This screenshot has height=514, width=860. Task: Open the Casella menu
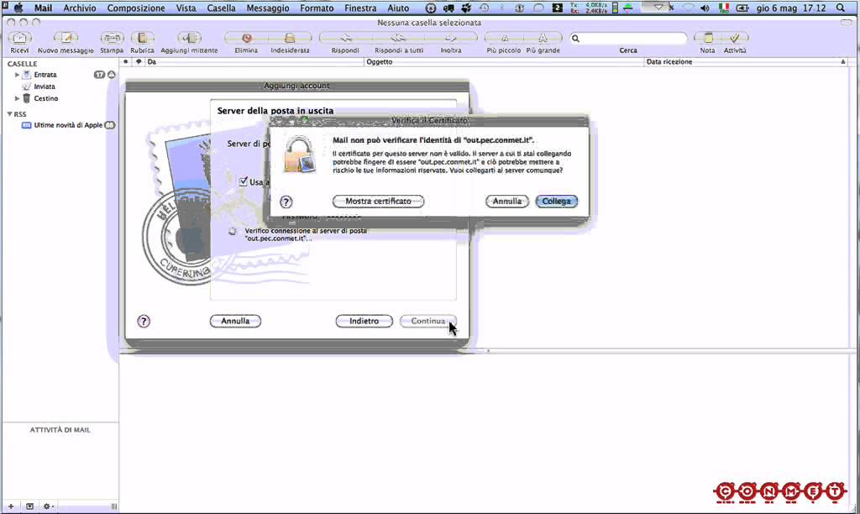click(221, 8)
